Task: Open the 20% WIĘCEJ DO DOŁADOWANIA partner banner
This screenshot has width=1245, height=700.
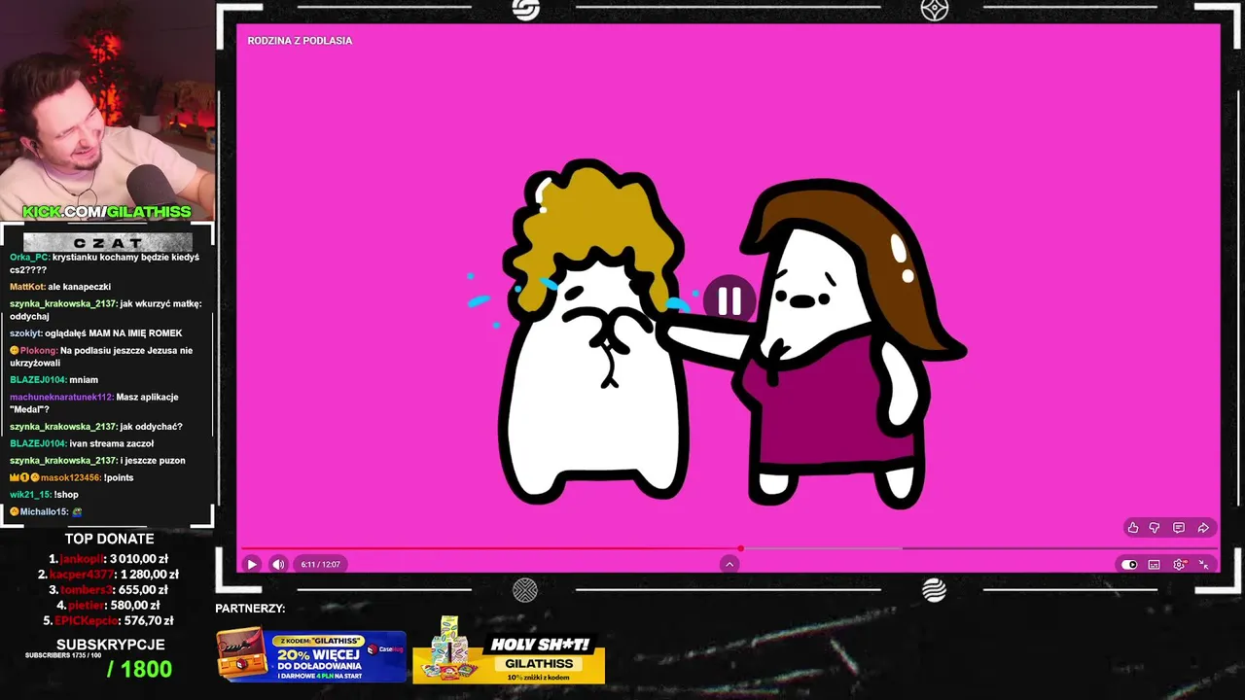Action: point(310,656)
